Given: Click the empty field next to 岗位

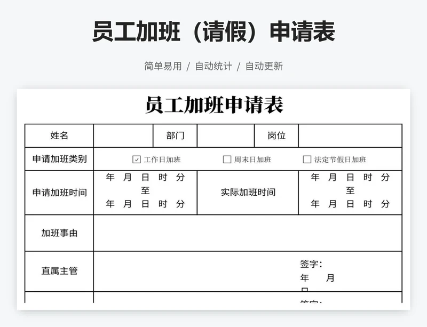Looking at the screenshot, I should point(350,135).
